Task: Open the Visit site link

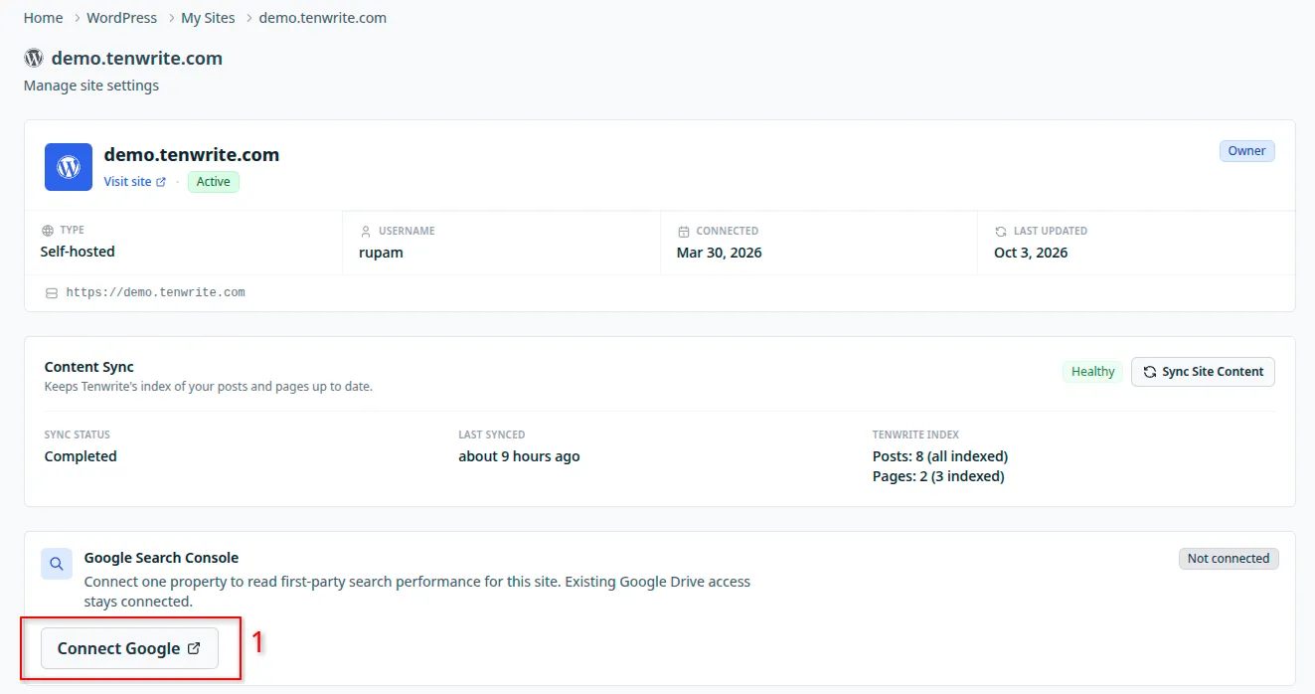Action: [135, 182]
